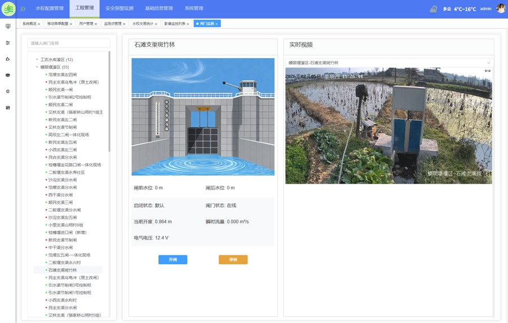
Task: Select 沙沟支渠左五闸 in tree
Action: (x=63, y=217)
